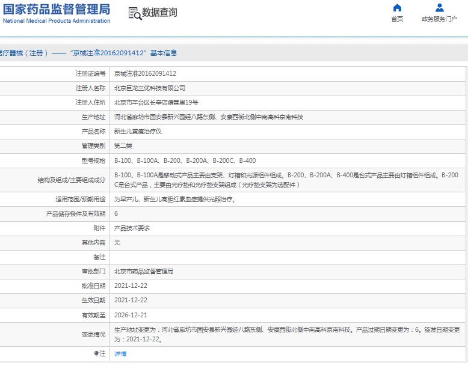Viewport: 468px width, 366px height.
Task: Click the 管理类别 value 第二类
Action: tap(123, 146)
